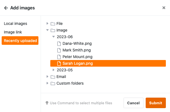Screen dimensions: 170x112
Task: Click the File folder icon
Action: click(x=53, y=24)
